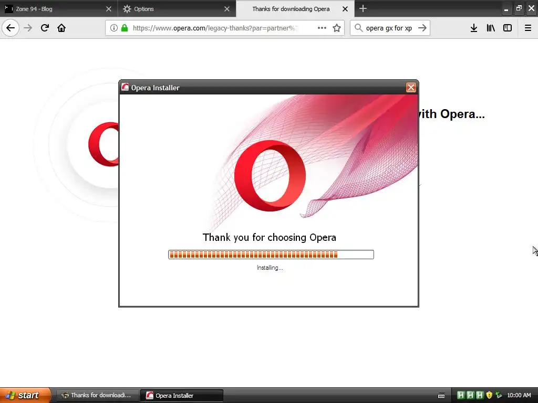Switch to Opera Installer taskbar item
This screenshot has height=403, width=538.
pos(181,396)
